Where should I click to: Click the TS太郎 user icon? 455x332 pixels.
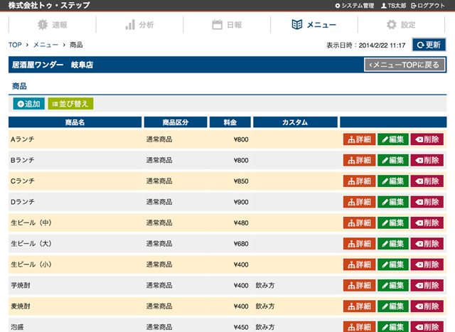385,6
